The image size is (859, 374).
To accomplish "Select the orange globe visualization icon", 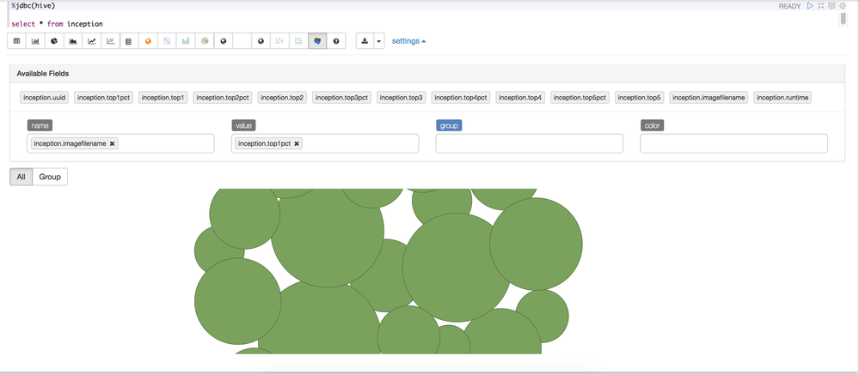I will [148, 41].
